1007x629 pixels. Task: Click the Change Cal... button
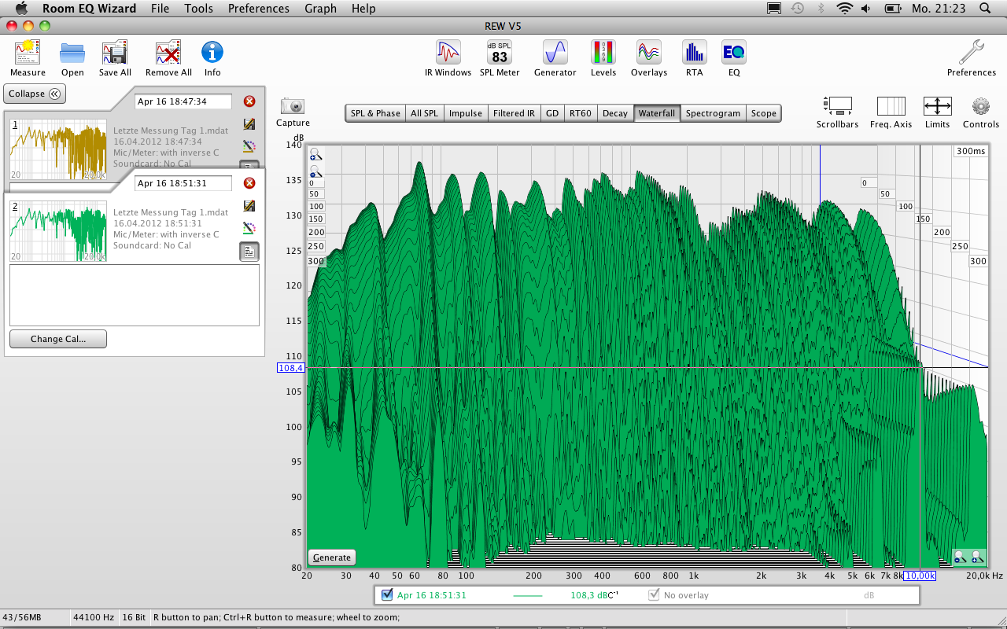pyautogui.click(x=58, y=339)
